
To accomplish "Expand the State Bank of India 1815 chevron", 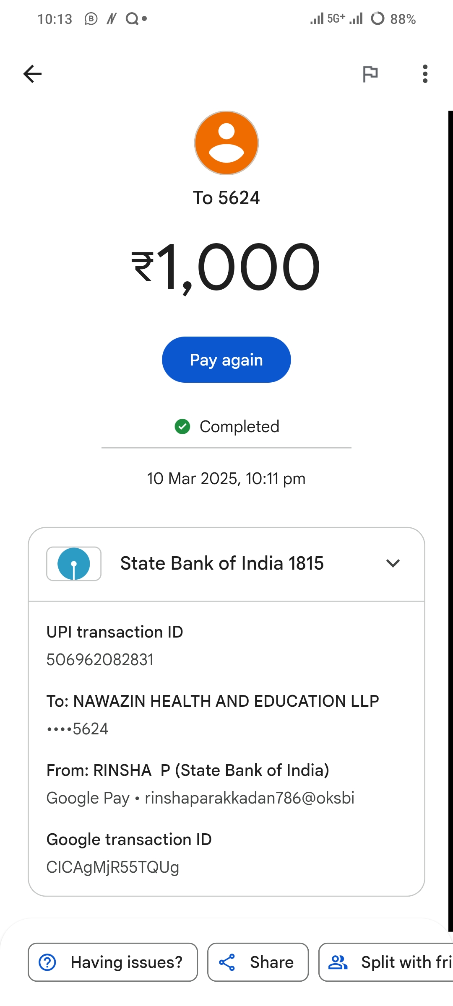I will coord(393,563).
